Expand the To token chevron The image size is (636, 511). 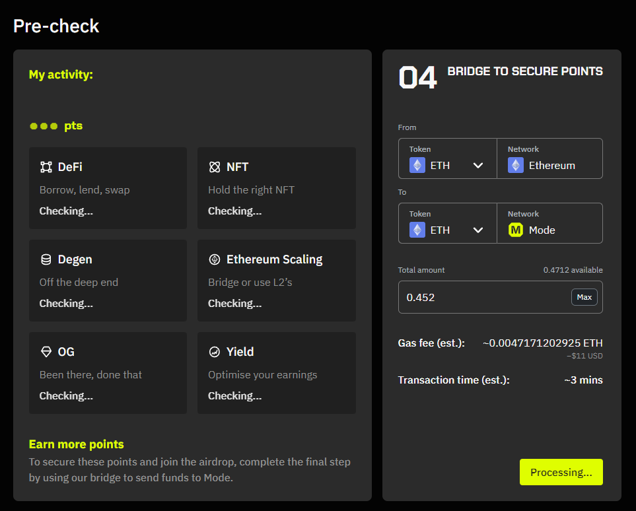(x=478, y=230)
